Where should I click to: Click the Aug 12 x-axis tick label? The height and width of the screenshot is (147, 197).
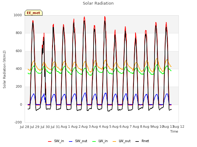[x=179, y=127]
